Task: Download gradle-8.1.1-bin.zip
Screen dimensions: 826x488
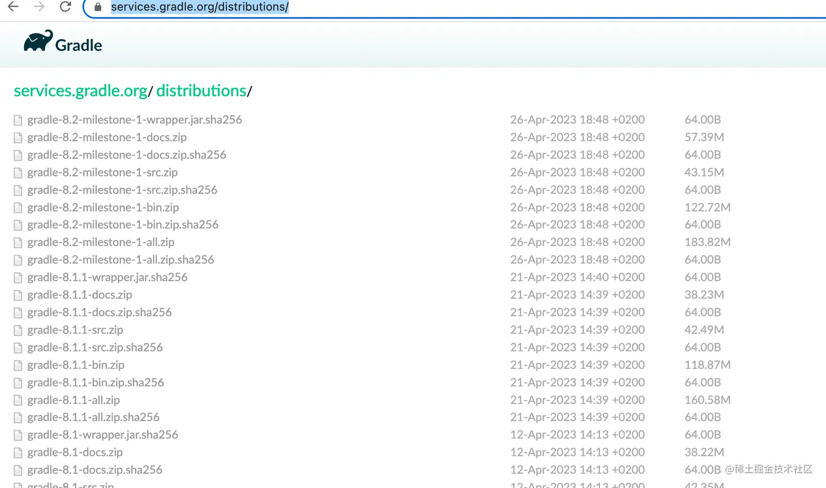Action: pyautogui.click(x=76, y=364)
